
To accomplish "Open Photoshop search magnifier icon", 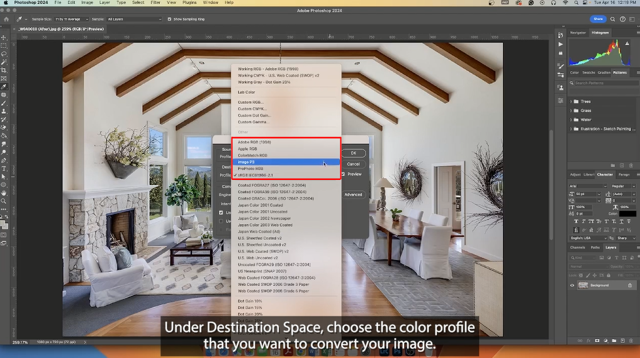I will [612, 19].
